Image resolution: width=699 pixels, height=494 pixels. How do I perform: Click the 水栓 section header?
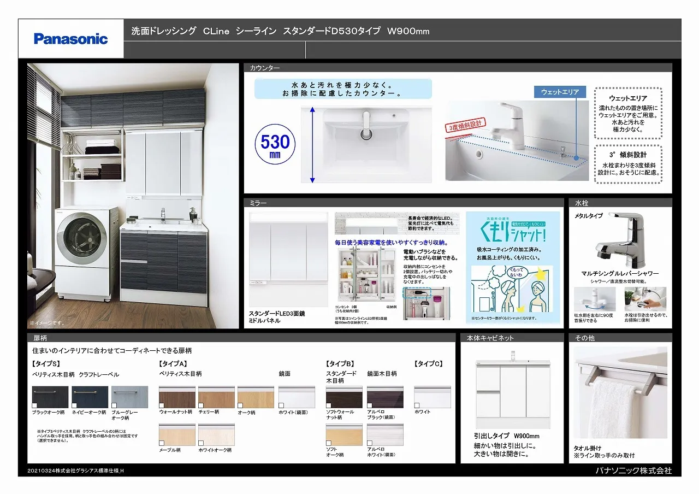coord(620,203)
